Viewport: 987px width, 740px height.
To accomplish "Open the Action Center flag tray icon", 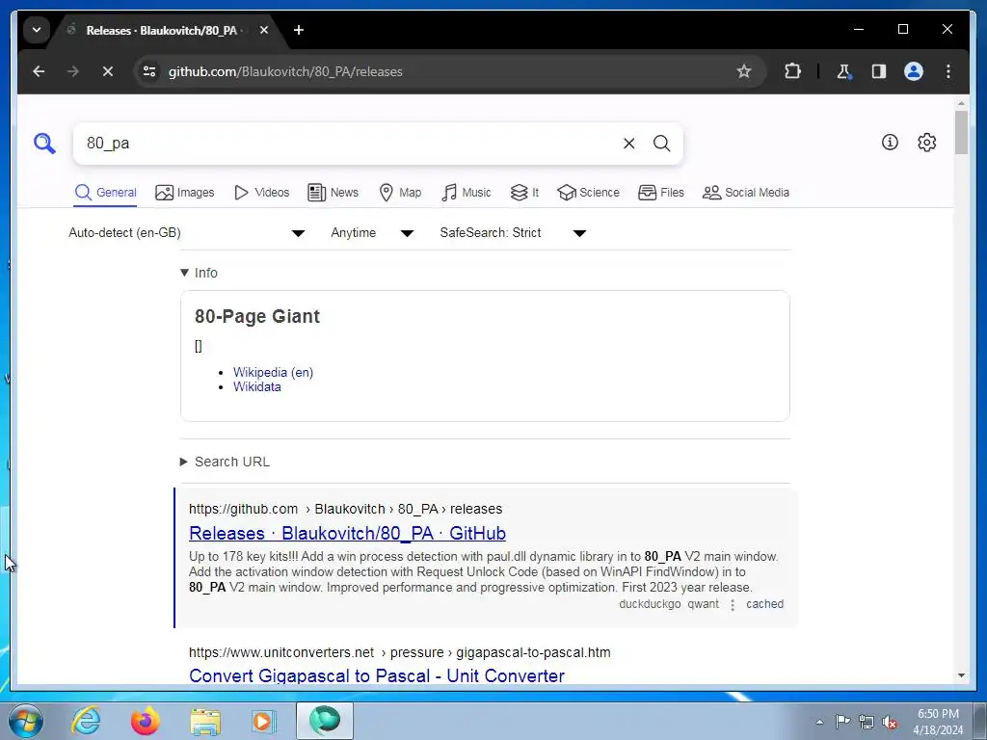I will coord(842,722).
